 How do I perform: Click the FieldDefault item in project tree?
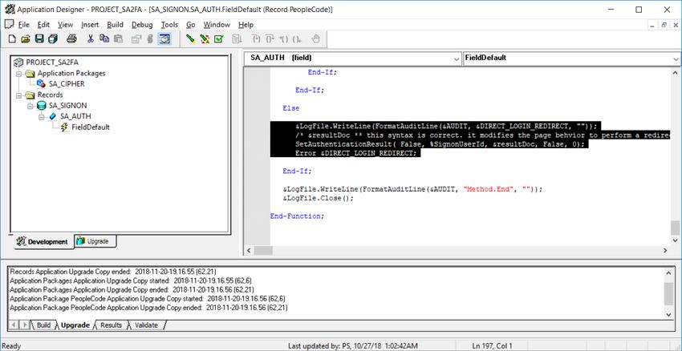pos(91,127)
